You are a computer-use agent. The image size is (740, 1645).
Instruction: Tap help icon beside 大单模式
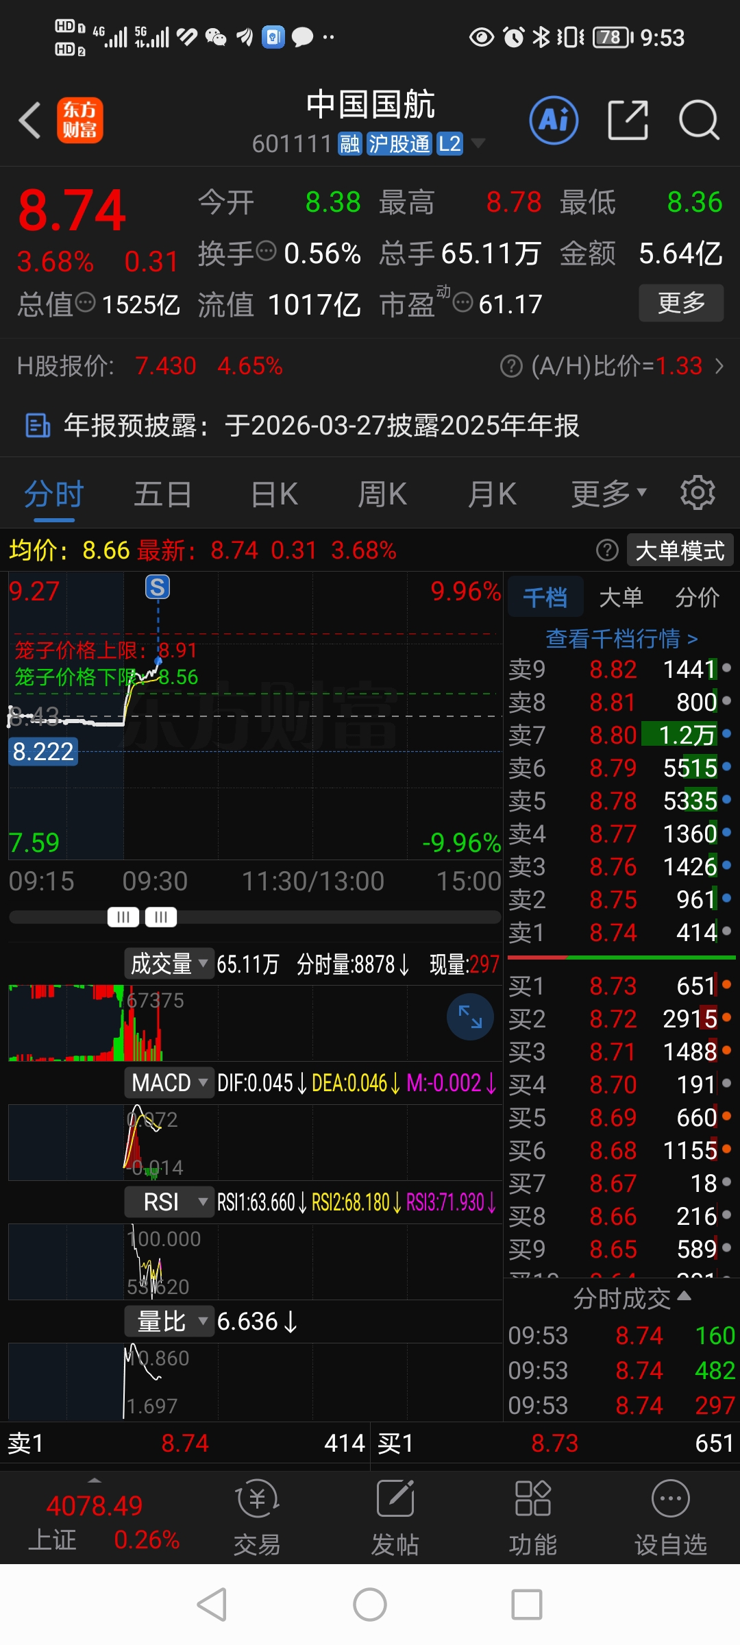tap(607, 550)
